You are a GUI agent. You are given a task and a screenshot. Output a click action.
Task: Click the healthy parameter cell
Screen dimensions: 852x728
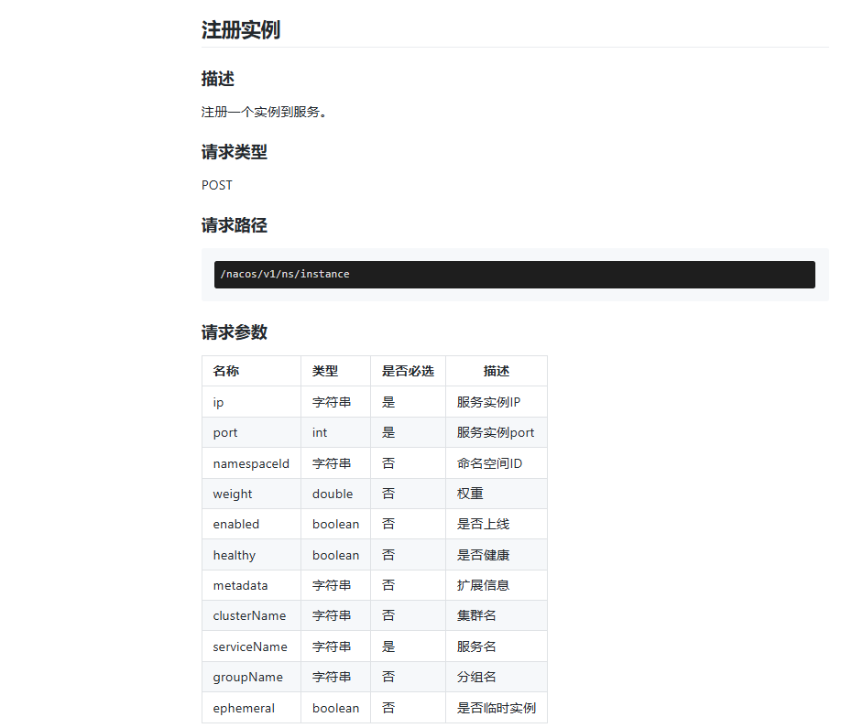251,555
